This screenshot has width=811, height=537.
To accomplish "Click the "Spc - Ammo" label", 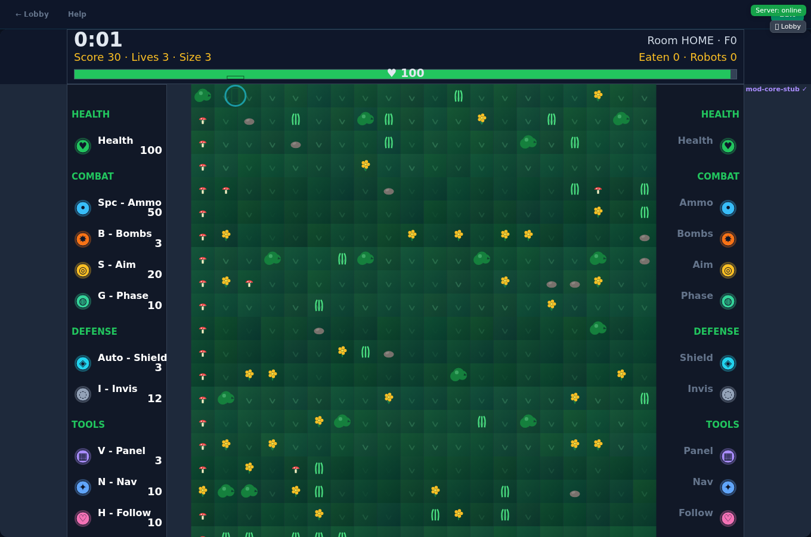I will pyautogui.click(x=129, y=203).
